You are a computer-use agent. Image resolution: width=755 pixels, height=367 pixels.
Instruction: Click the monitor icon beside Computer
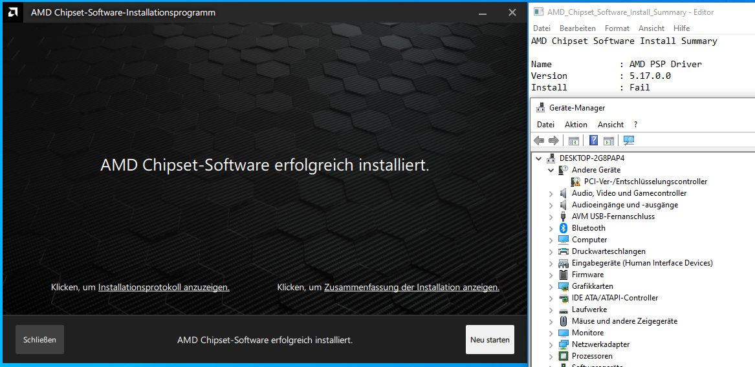564,240
